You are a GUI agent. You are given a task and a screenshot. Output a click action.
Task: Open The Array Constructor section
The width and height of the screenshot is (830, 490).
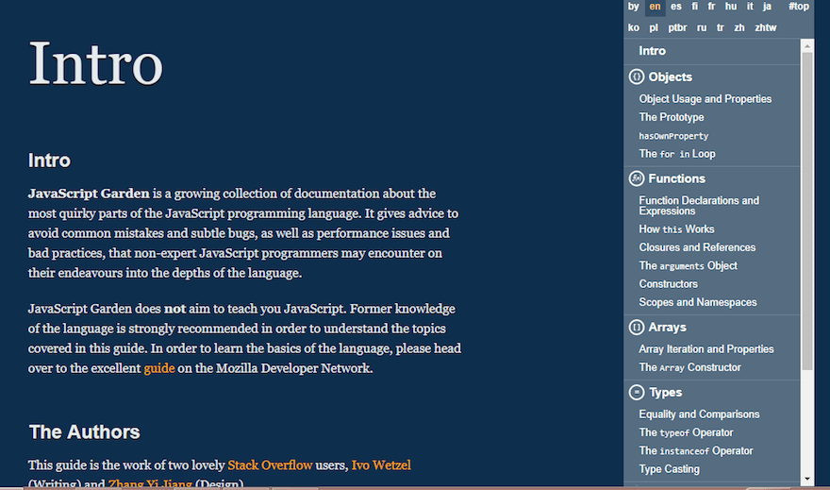689,367
